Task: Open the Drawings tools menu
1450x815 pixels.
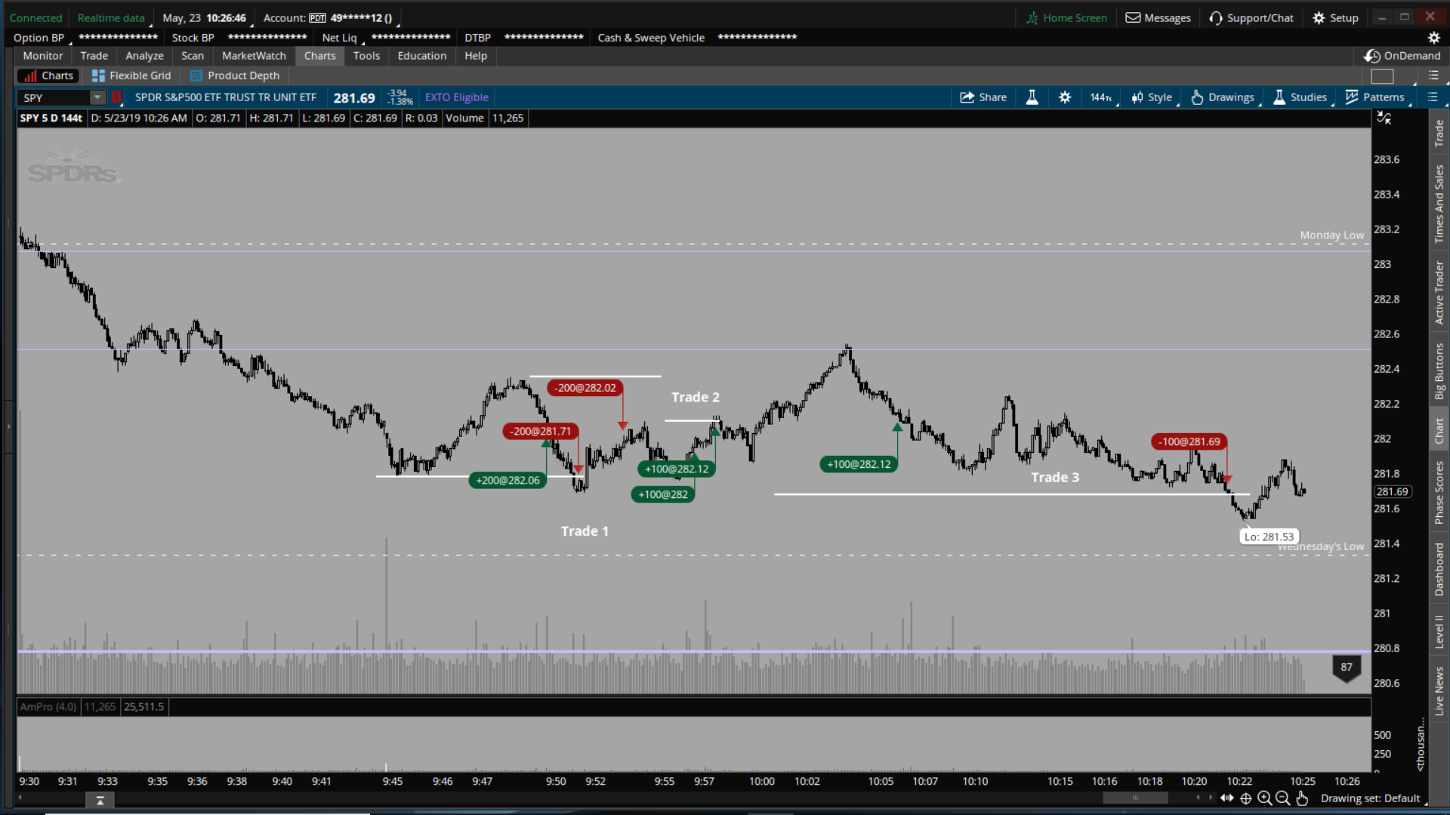Action: tap(1223, 97)
